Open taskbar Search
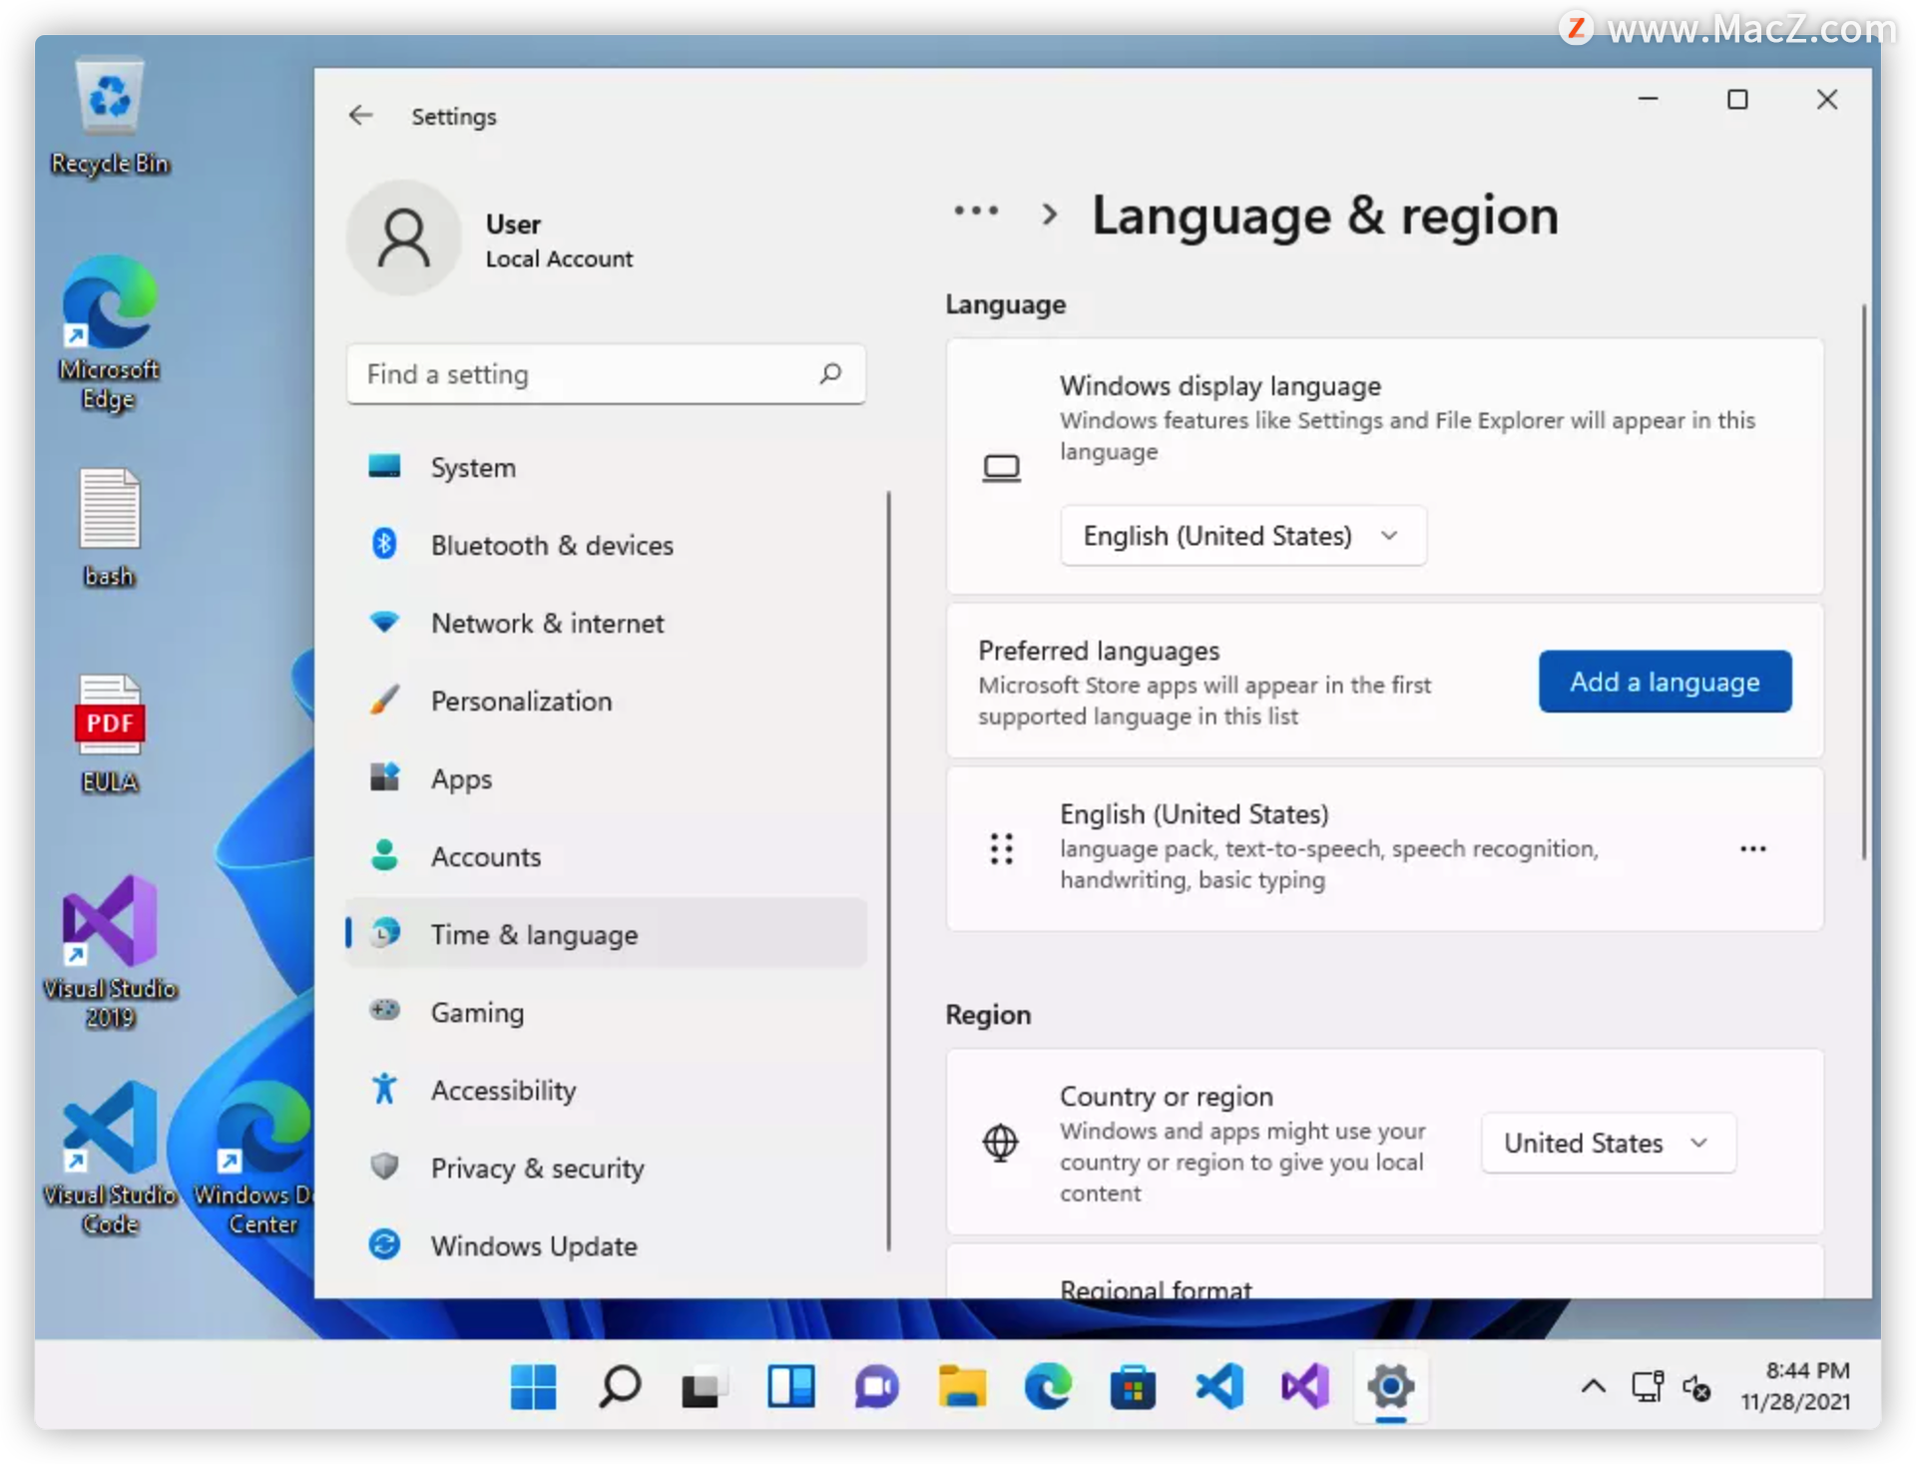This screenshot has width=1916, height=1464. (x=620, y=1386)
